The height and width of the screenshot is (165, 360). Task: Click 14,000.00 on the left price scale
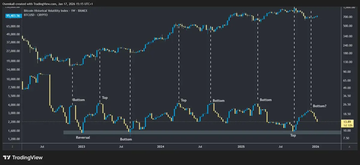click(13, 69)
